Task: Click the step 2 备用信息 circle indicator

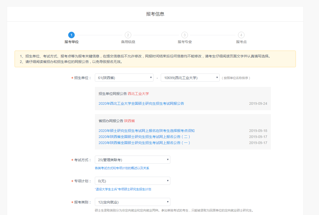Action: click(x=128, y=35)
